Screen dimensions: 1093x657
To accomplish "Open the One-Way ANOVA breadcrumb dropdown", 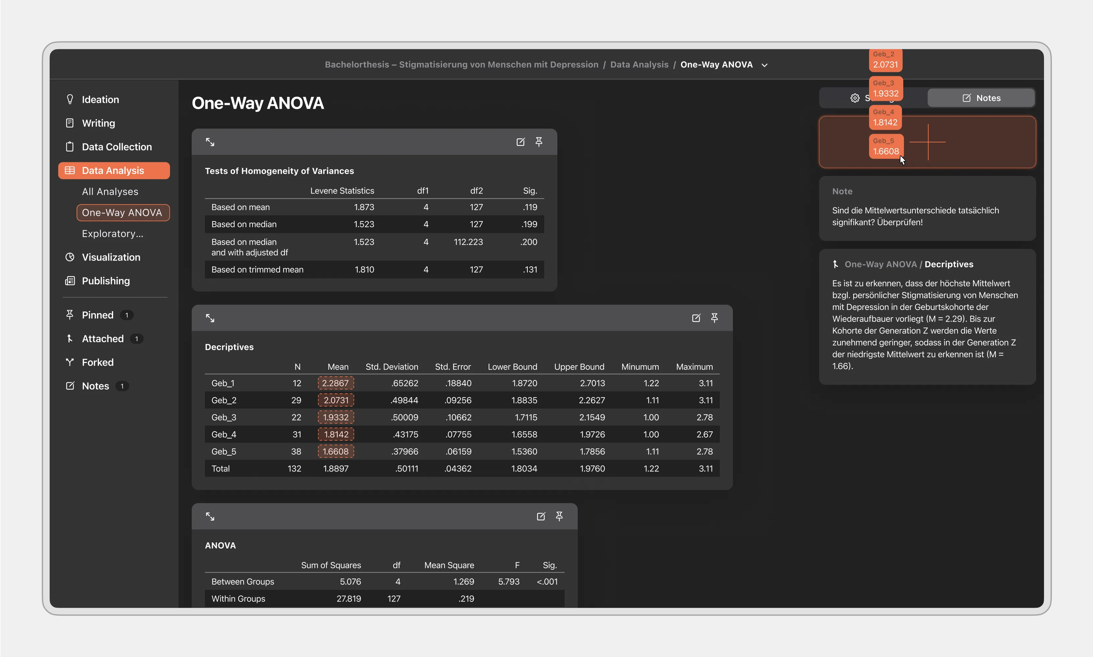I will 764,65.
